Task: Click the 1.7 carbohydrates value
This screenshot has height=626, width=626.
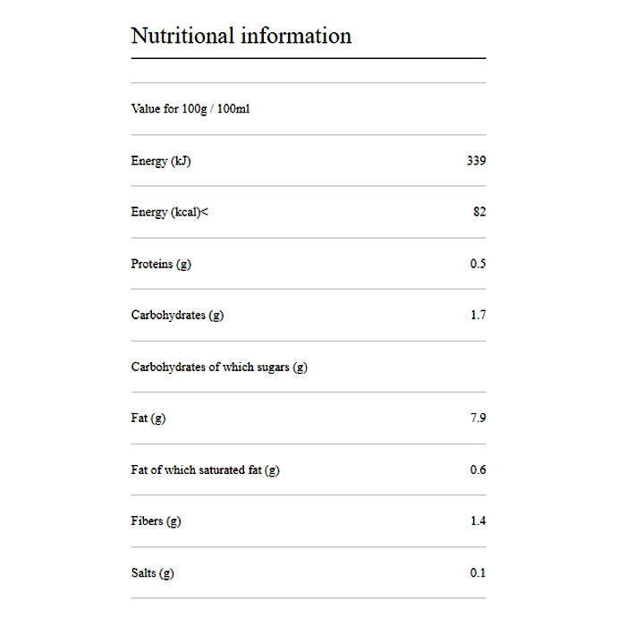Action: [x=478, y=315]
